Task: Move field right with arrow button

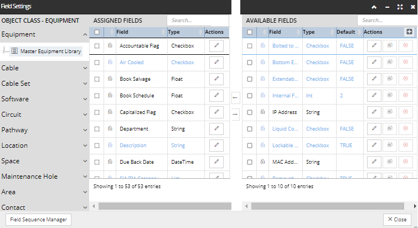Action: [x=235, y=114]
